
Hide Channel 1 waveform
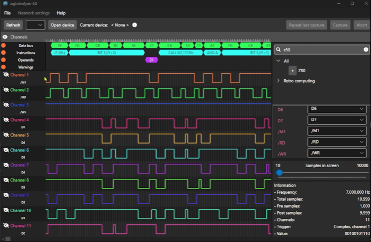[6, 75]
